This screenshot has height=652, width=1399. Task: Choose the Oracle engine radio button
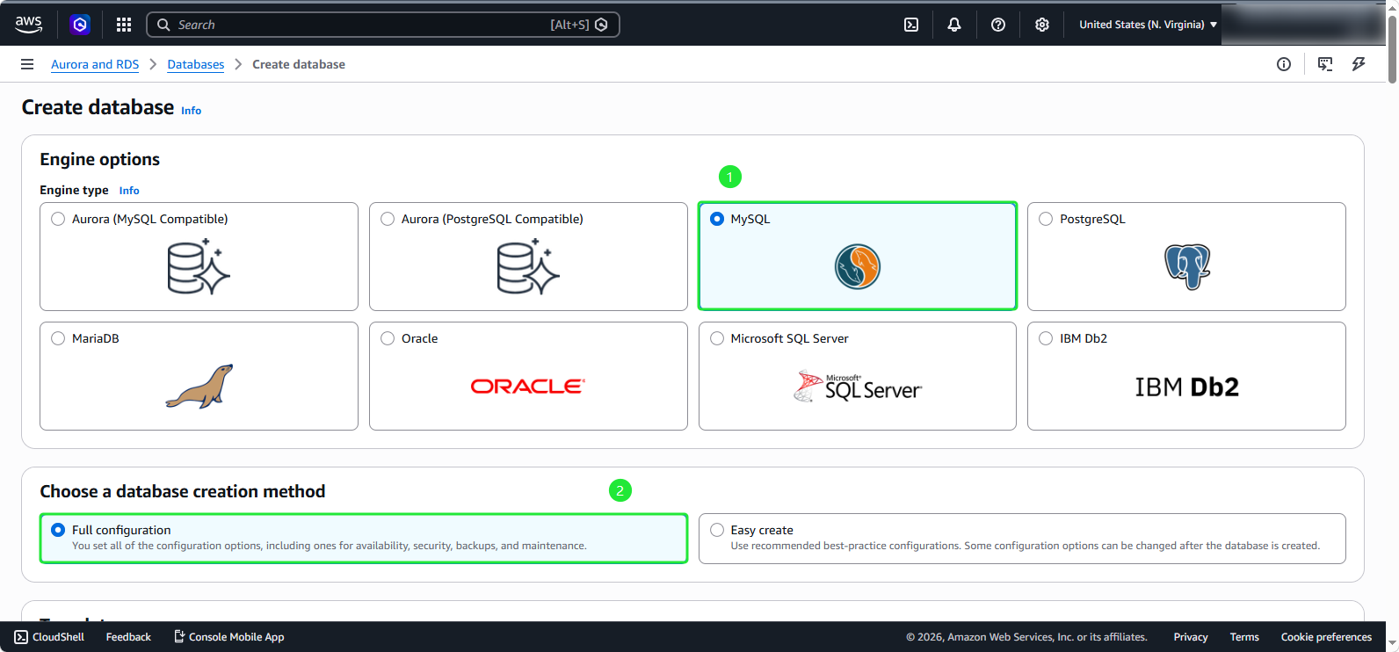pyautogui.click(x=388, y=338)
